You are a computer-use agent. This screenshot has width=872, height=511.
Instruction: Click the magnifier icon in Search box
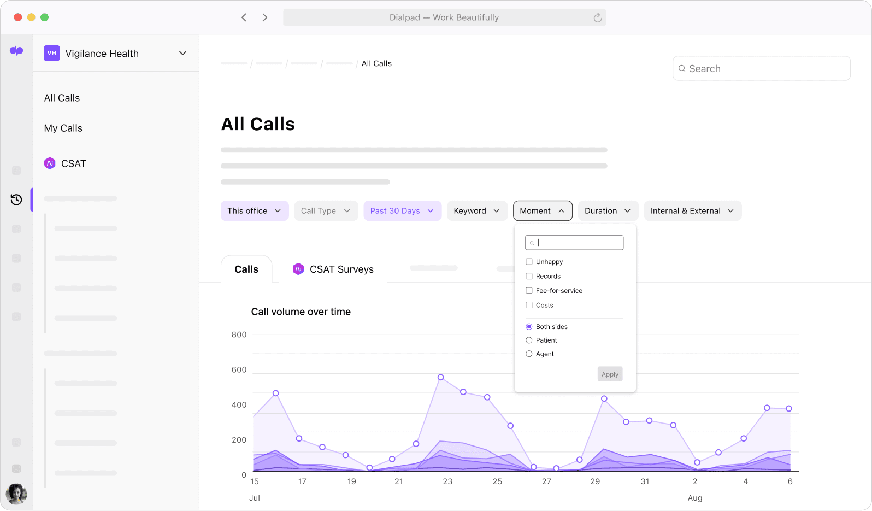click(682, 69)
